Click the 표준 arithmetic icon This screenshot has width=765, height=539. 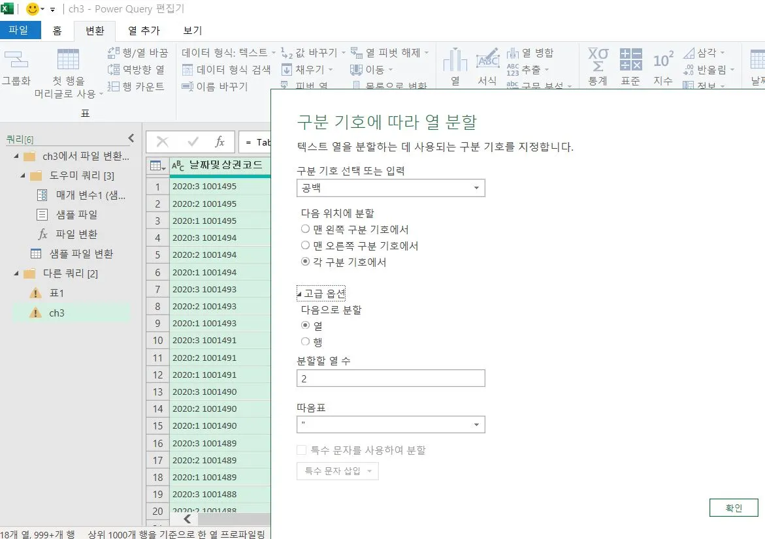click(630, 59)
